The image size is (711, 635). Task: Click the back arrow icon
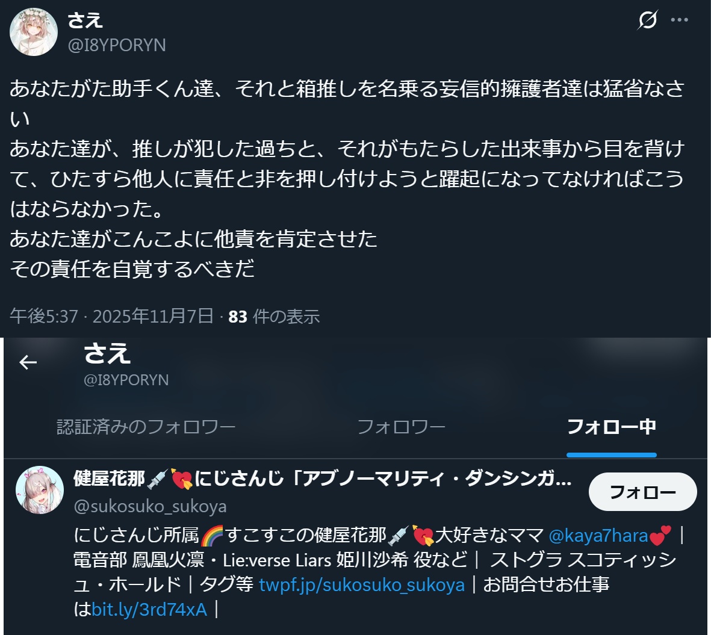[x=28, y=362]
